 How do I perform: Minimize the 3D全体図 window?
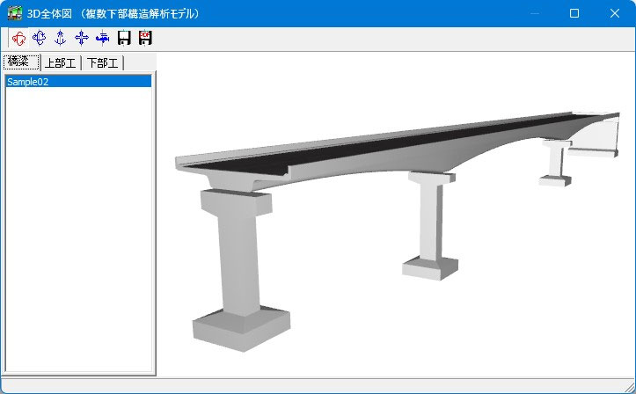(535, 13)
